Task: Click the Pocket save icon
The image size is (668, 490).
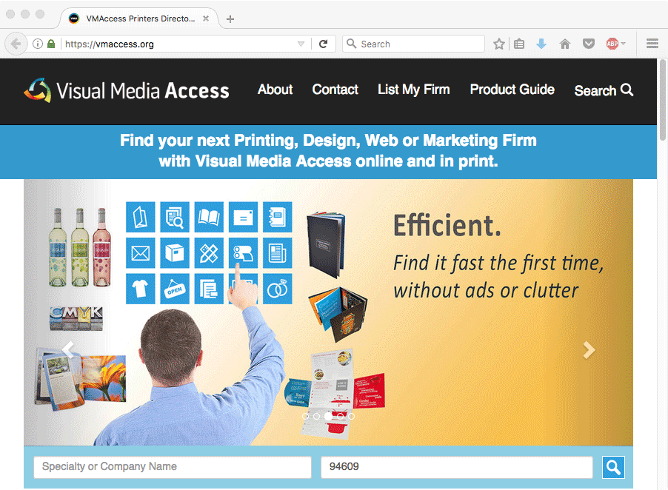Action: [x=588, y=44]
